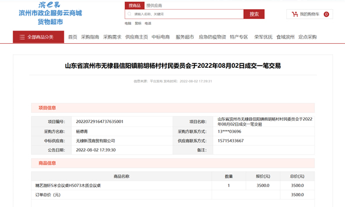The height and width of the screenshot is (207, 345).
Task: Switch to the 搜供应商 search tab
Action: click(x=154, y=6)
